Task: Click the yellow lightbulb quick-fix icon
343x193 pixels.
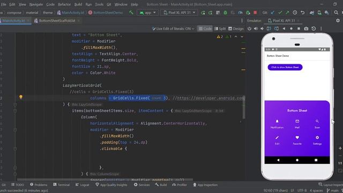Action: pyautogui.click(x=21, y=97)
